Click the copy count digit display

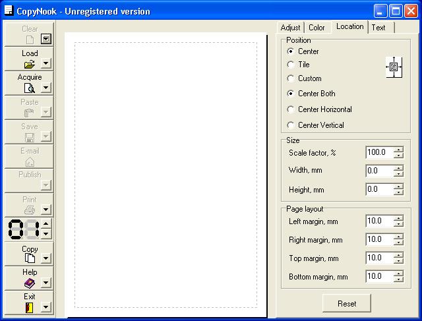(x=22, y=229)
